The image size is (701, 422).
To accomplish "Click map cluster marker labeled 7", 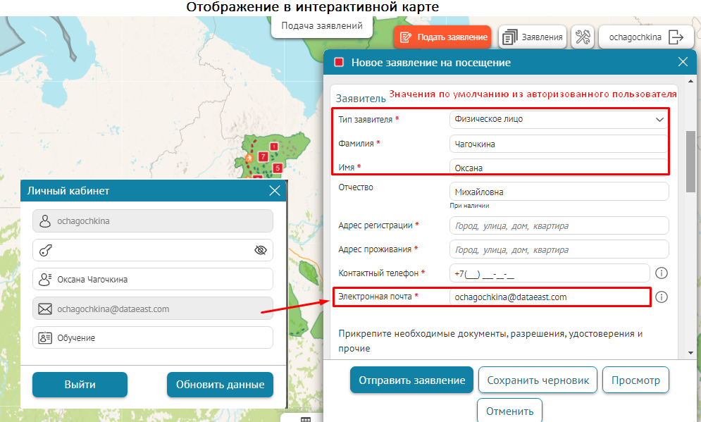I will coord(263,156).
